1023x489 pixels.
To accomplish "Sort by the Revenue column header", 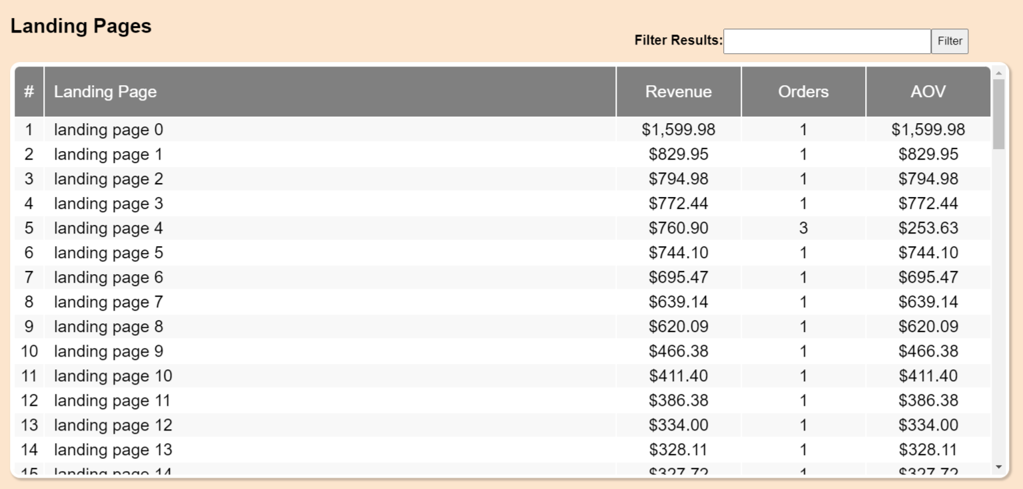I will point(678,92).
